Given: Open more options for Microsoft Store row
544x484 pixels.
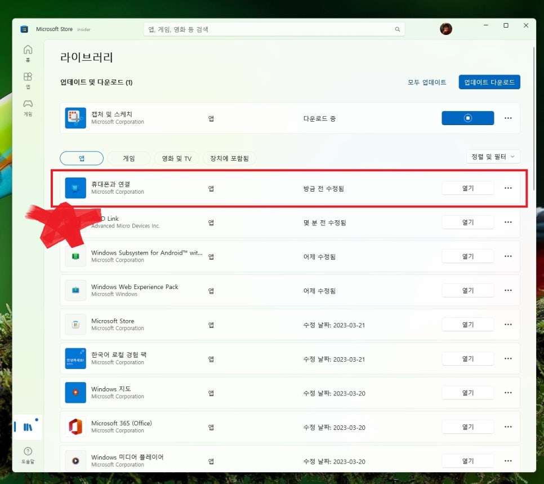Looking at the screenshot, I should pos(508,325).
